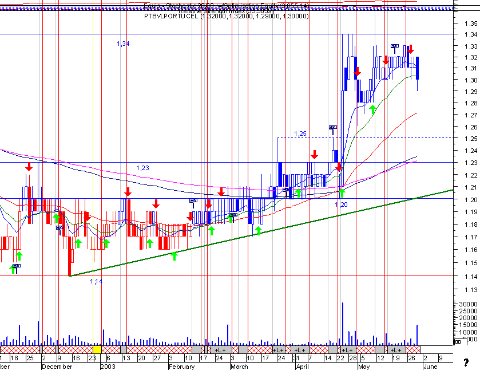Screen dimensions: 480x370
Task: Click the red down arrow above January 13 bar
Action: pos(128,192)
